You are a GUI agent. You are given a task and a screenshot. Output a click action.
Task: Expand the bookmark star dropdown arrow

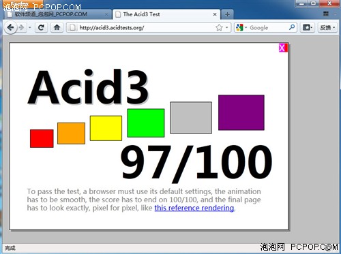pyautogui.click(x=226, y=28)
